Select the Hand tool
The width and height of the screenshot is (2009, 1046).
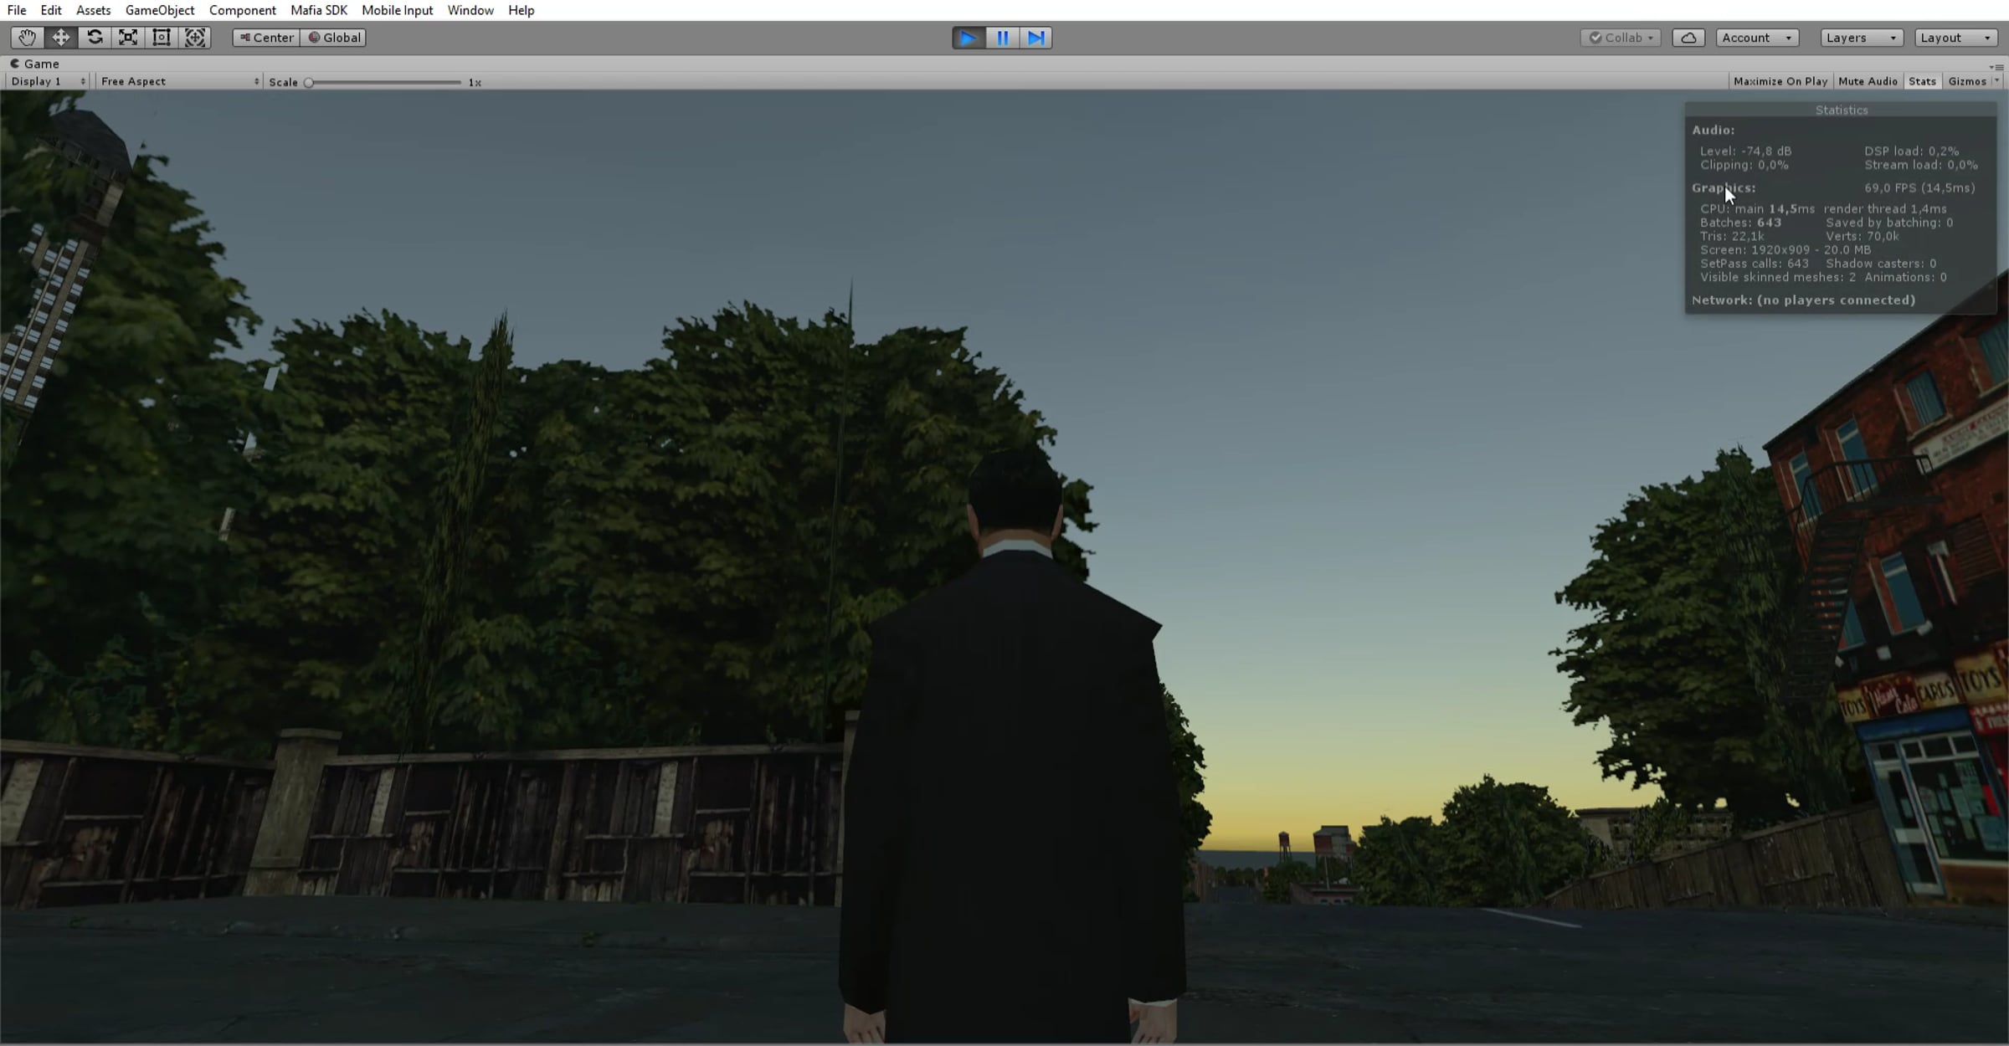[x=27, y=38]
